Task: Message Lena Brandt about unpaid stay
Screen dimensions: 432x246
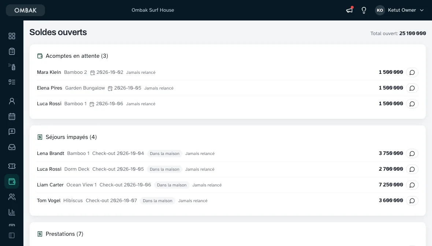Action: (x=412, y=154)
